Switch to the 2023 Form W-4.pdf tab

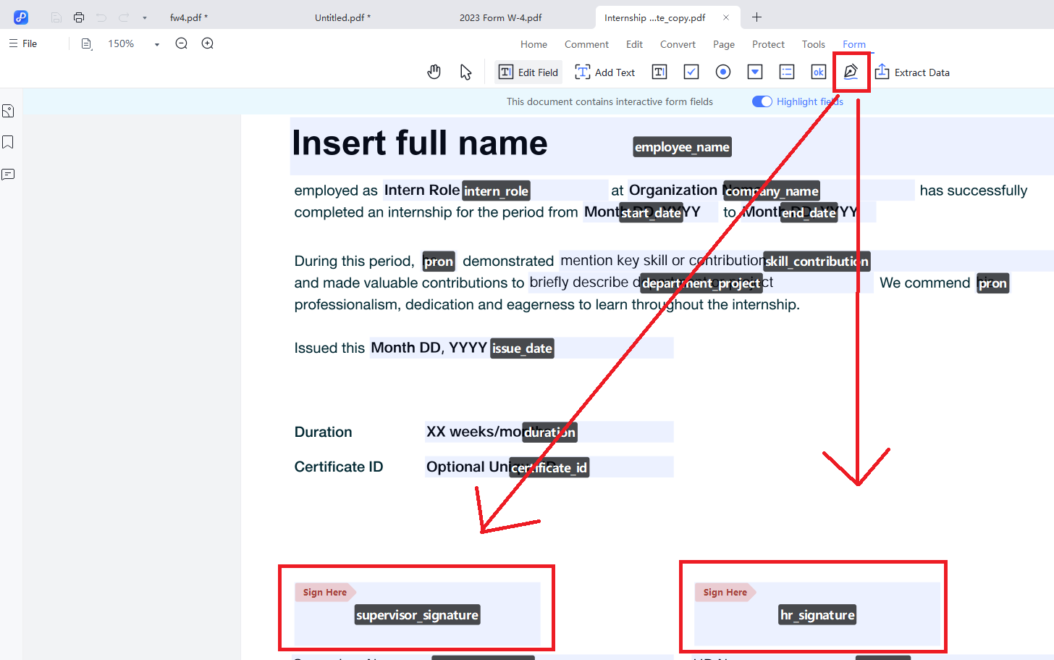pyautogui.click(x=500, y=17)
